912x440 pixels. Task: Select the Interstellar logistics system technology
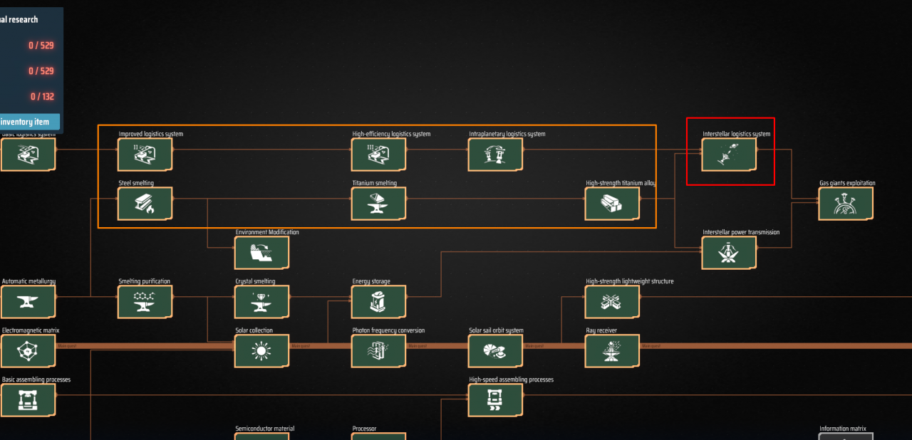click(729, 154)
